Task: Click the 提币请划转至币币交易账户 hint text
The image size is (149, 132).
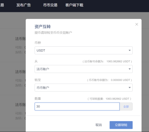Action: tap(53, 33)
